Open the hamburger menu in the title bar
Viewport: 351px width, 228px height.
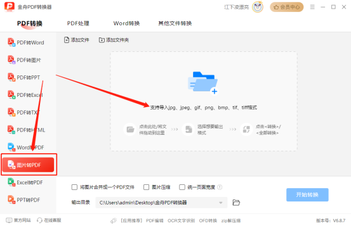click(312, 7)
